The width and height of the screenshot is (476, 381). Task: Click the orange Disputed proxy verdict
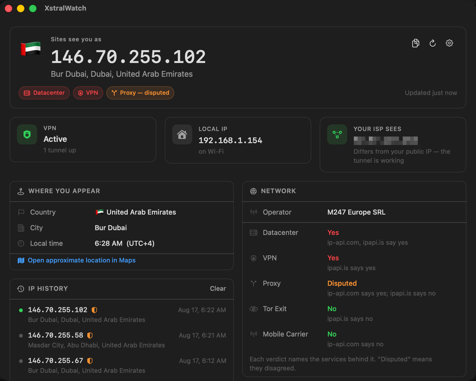coord(342,283)
